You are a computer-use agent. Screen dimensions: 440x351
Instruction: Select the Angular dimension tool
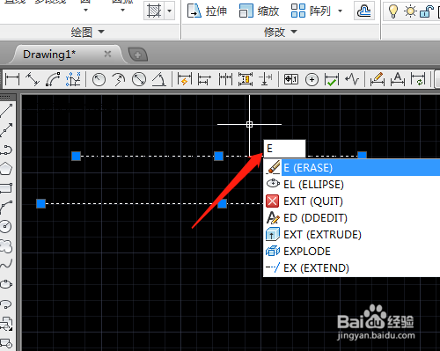(159, 79)
